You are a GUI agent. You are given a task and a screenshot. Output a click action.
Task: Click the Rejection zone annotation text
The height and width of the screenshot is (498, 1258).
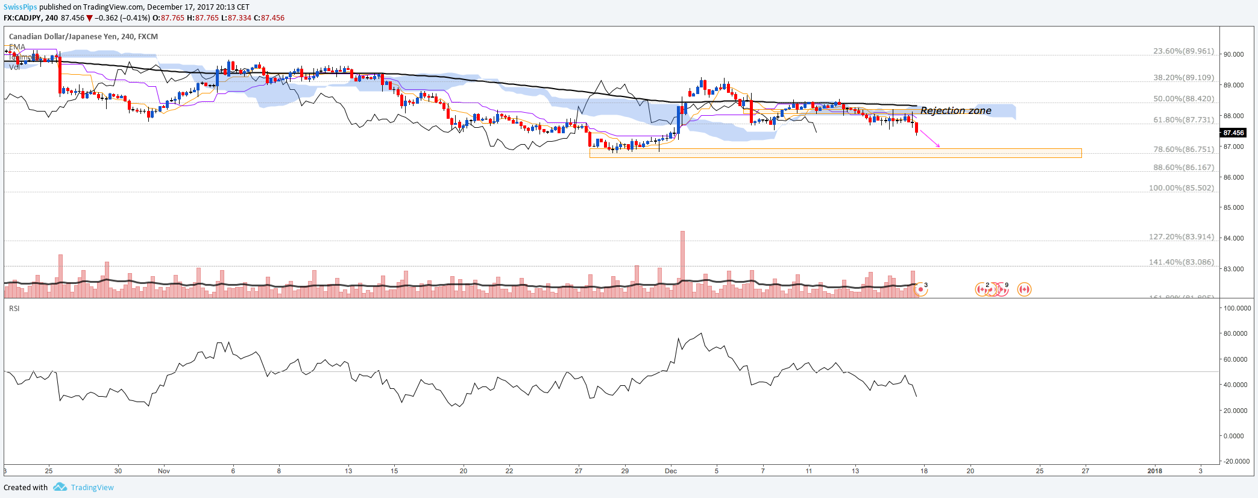955,110
